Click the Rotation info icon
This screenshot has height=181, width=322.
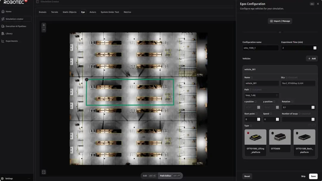pyautogui.click(x=292, y=102)
